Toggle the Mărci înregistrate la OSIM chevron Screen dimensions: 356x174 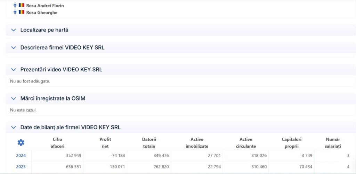coord(14,98)
